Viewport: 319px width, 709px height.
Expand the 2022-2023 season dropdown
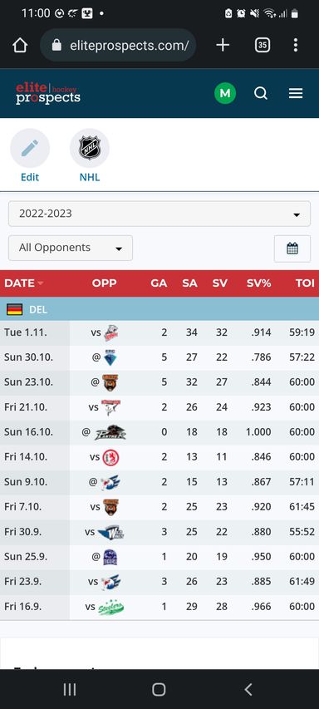point(159,214)
